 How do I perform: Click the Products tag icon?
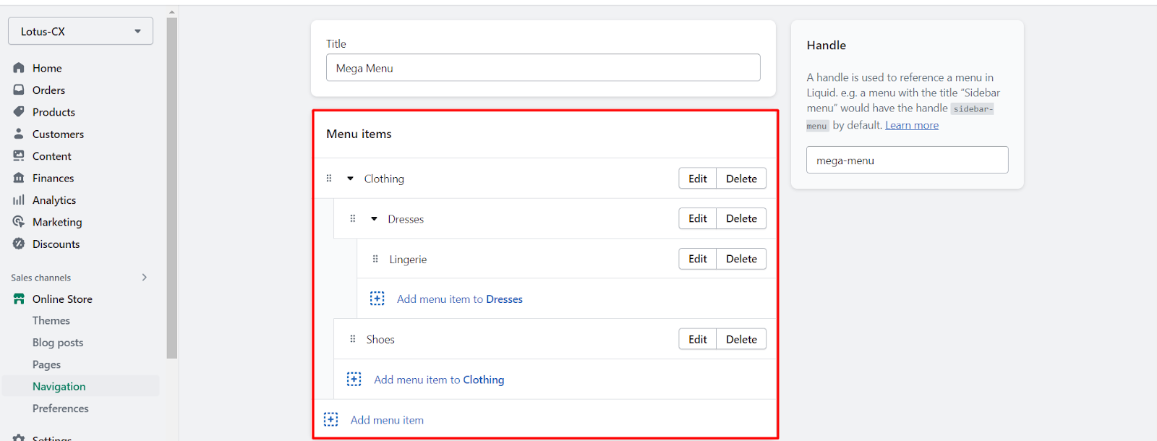[19, 112]
